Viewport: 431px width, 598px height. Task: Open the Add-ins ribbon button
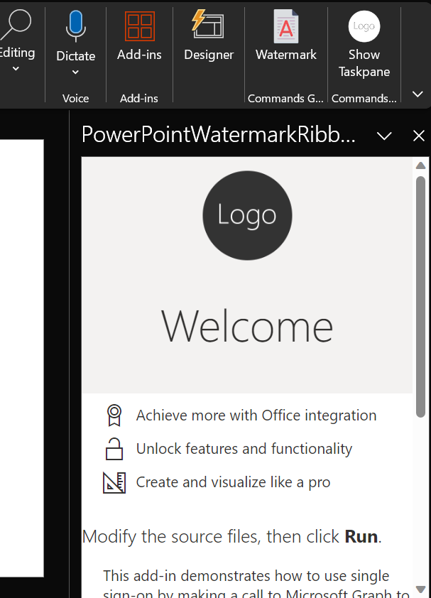click(139, 36)
